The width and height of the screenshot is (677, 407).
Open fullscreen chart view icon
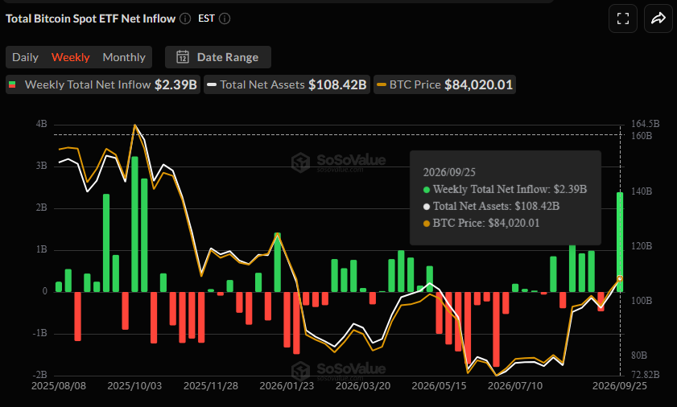(x=622, y=18)
